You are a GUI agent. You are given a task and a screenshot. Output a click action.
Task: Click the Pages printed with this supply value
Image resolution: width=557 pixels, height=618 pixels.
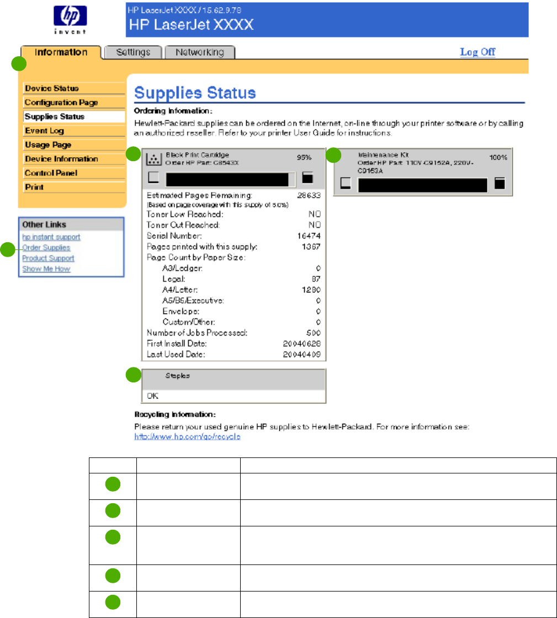(x=311, y=247)
